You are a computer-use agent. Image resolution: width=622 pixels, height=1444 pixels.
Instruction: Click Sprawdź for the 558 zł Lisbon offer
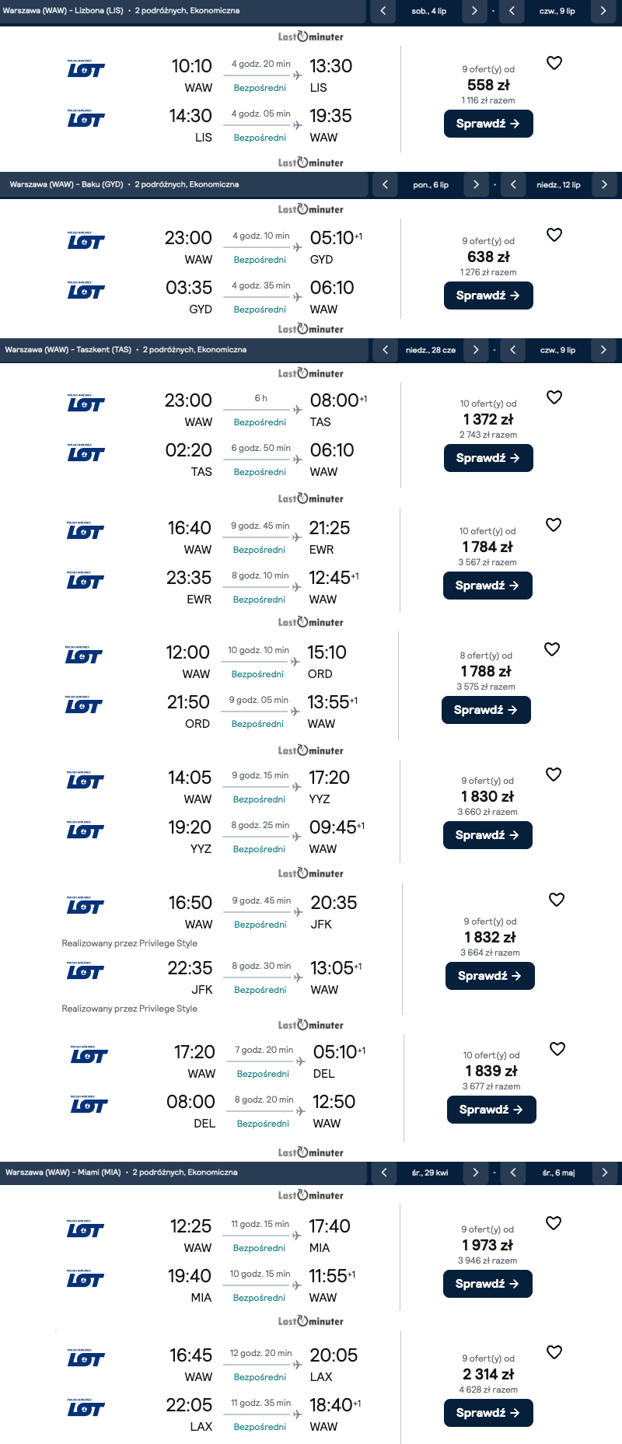(x=488, y=124)
